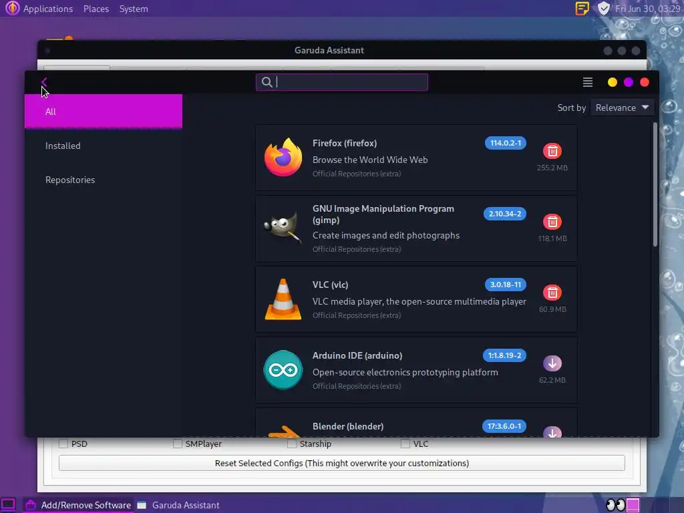Toggle the PSD checkbox in Garuda Assistant
This screenshot has height=513, width=684.
63,444
